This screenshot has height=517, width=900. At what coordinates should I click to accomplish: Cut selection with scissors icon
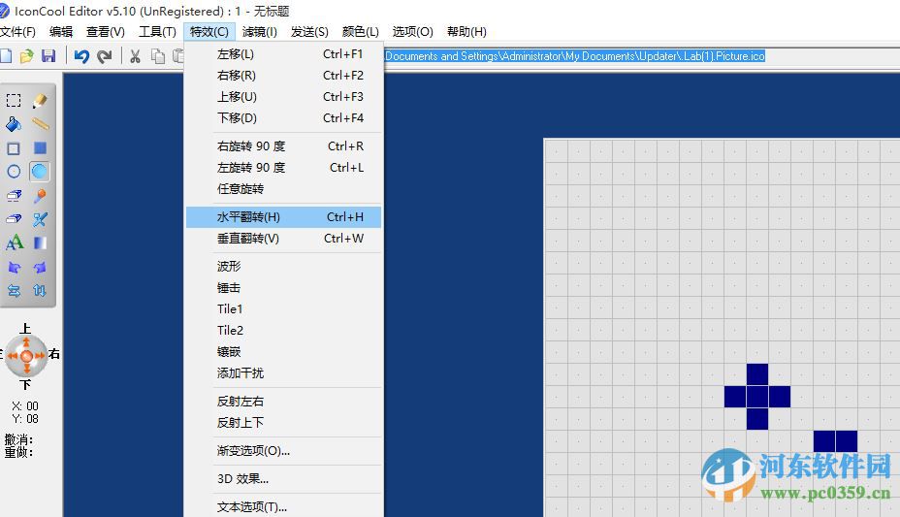(135, 55)
